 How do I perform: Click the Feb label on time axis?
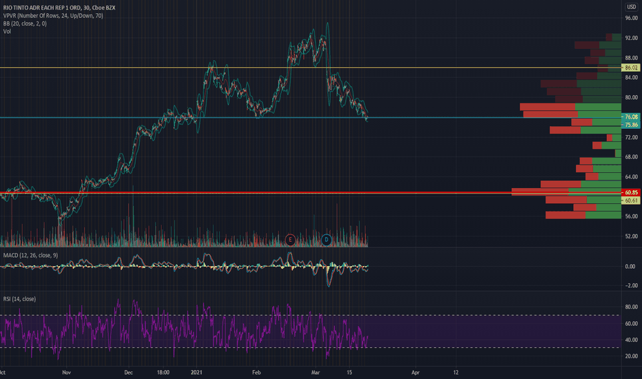tap(256, 372)
